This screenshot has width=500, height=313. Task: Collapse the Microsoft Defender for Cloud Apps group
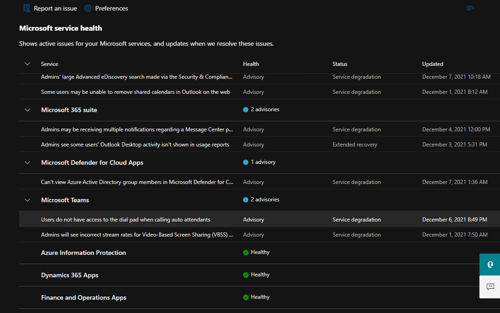[x=27, y=162]
